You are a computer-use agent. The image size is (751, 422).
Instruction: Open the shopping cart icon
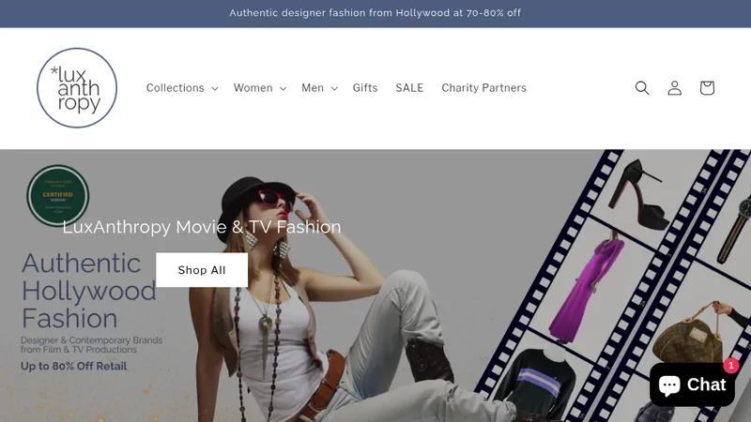point(707,88)
